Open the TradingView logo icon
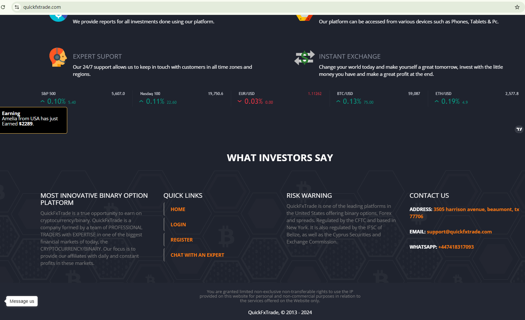525x320 pixels. [519, 129]
